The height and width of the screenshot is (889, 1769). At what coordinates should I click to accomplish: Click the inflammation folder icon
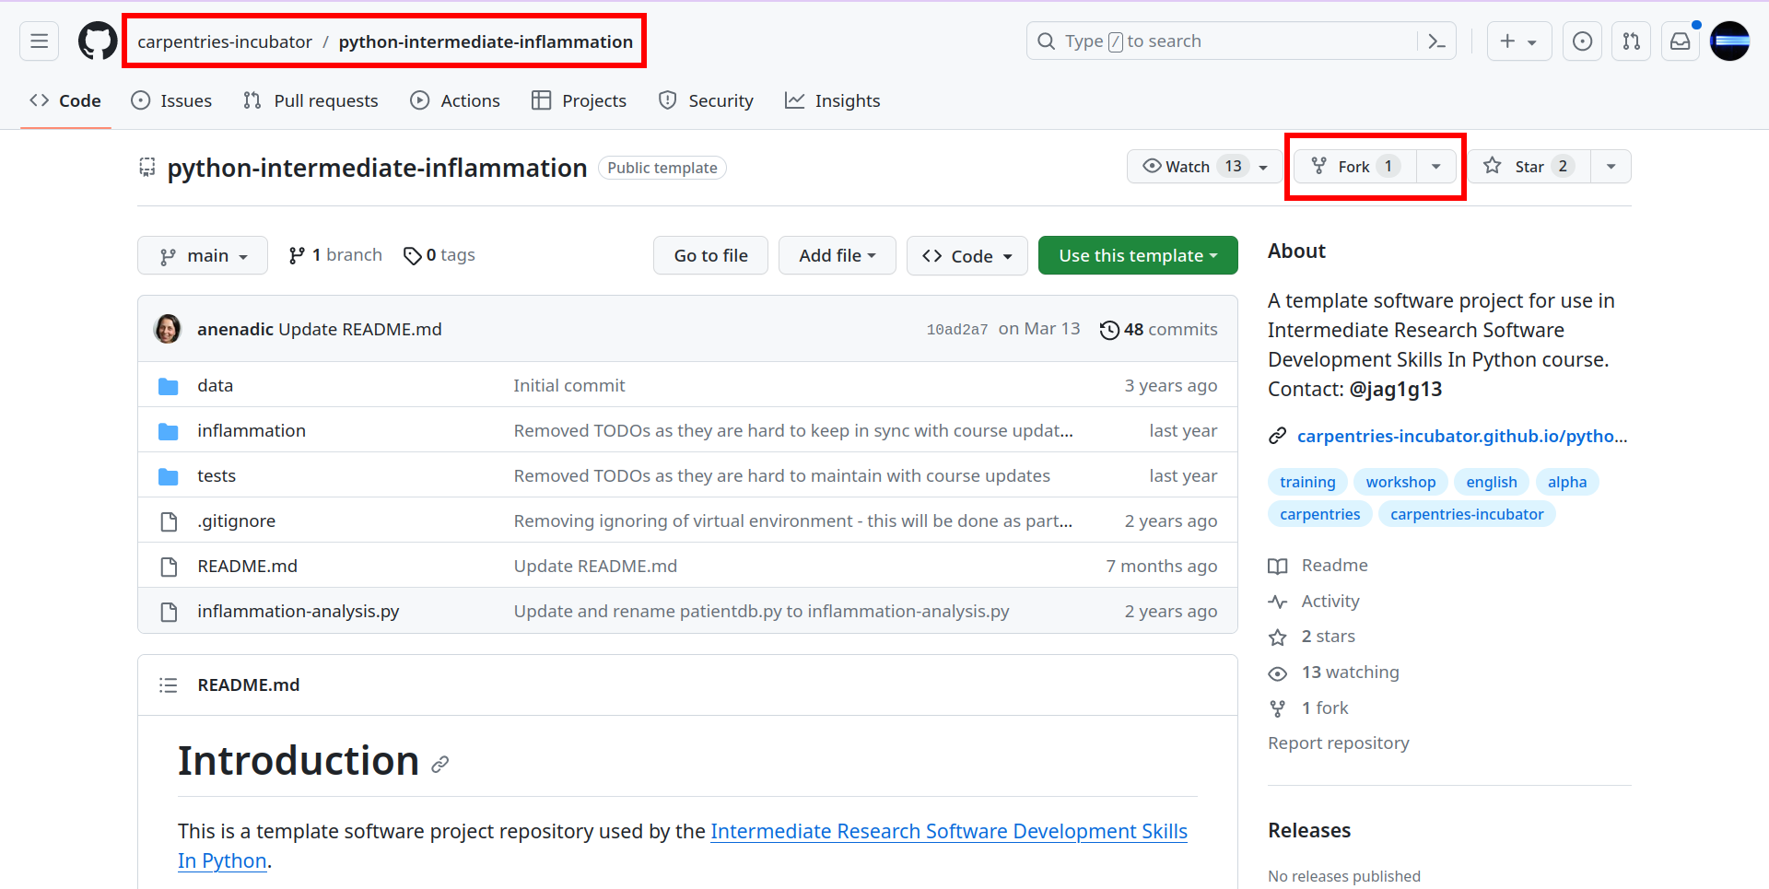pyautogui.click(x=169, y=431)
